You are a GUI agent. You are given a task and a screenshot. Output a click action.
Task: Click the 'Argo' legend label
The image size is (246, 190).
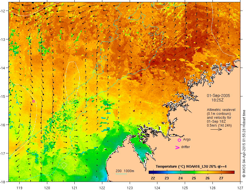coord(187,139)
